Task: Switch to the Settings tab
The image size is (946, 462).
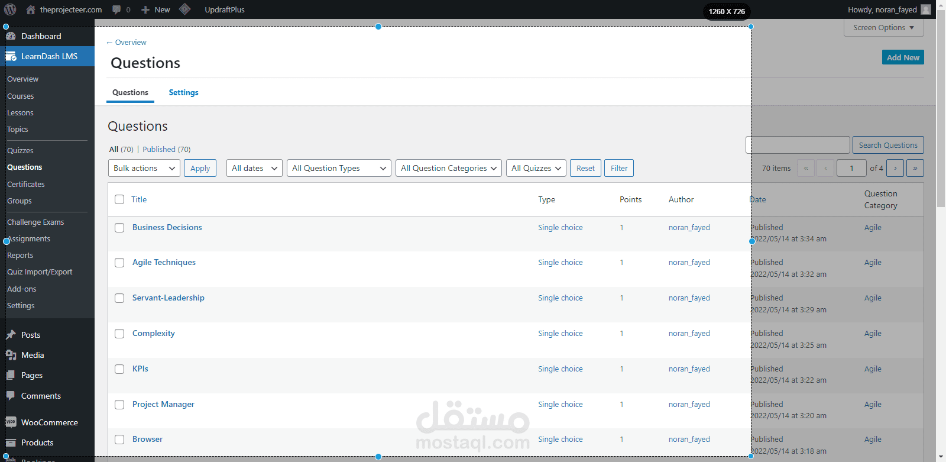Action: [183, 92]
